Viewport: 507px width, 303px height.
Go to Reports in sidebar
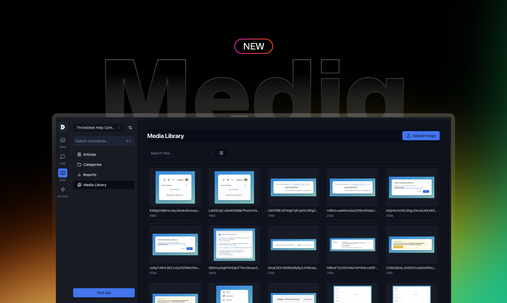click(x=89, y=175)
